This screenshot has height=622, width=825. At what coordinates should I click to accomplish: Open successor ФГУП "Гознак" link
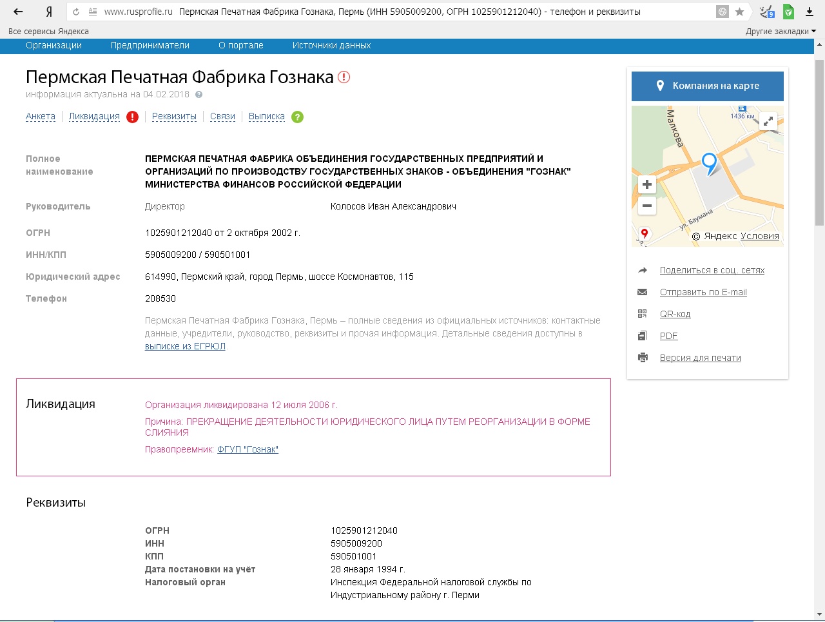[x=247, y=449]
